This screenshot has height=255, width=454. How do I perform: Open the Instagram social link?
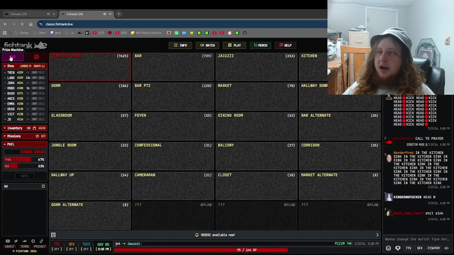tap(33, 241)
